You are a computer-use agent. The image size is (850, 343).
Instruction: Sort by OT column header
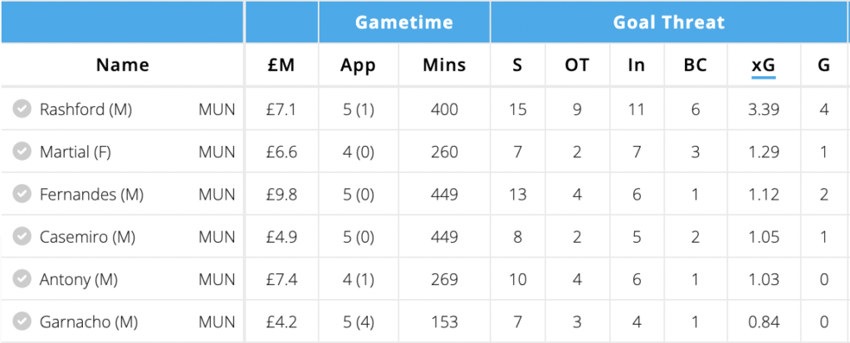[577, 65]
